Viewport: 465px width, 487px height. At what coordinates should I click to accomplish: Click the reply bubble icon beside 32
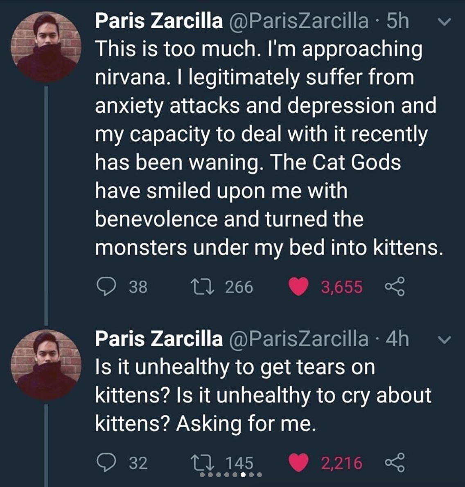coord(106,462)
